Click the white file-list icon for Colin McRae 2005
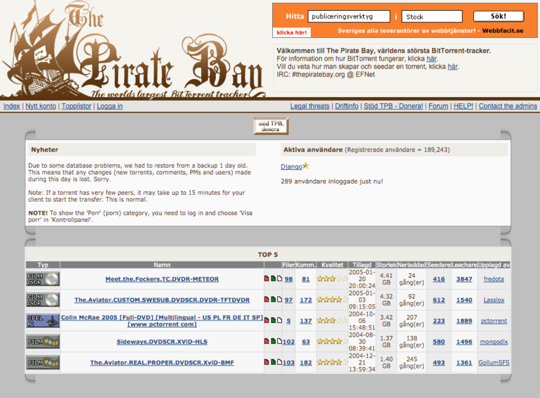Image resolution: width=540 pixels, height=398 pixels. (x=279, y=320)
